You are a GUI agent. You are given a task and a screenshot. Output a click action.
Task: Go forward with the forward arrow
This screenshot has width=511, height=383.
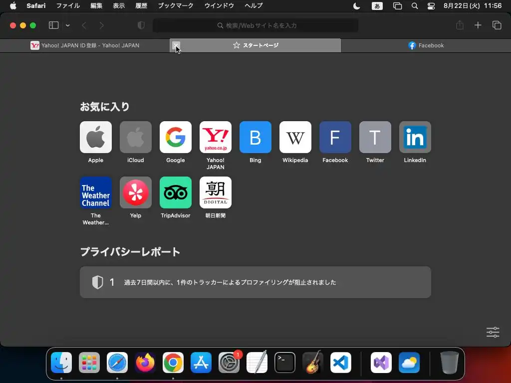pyautogui.click(x=101, y=25)
